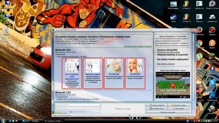219x123 pixels.
Task: Click the embedded video title text
Action: [x=171, y=74]
